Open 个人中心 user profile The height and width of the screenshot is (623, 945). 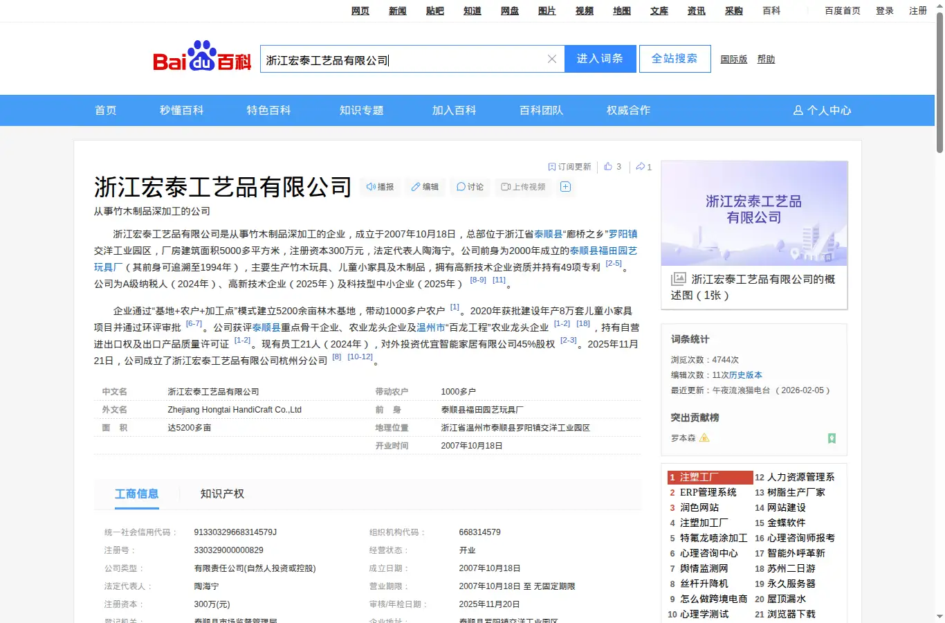[x=822, y=110]
